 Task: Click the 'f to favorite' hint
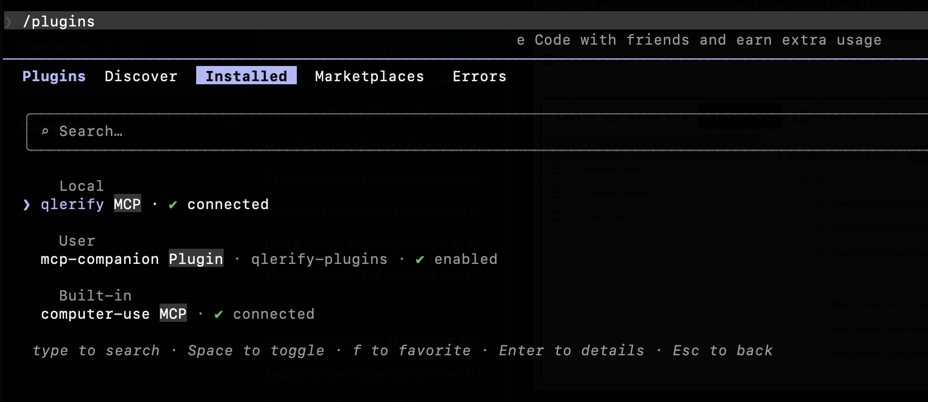click(412, 350)
